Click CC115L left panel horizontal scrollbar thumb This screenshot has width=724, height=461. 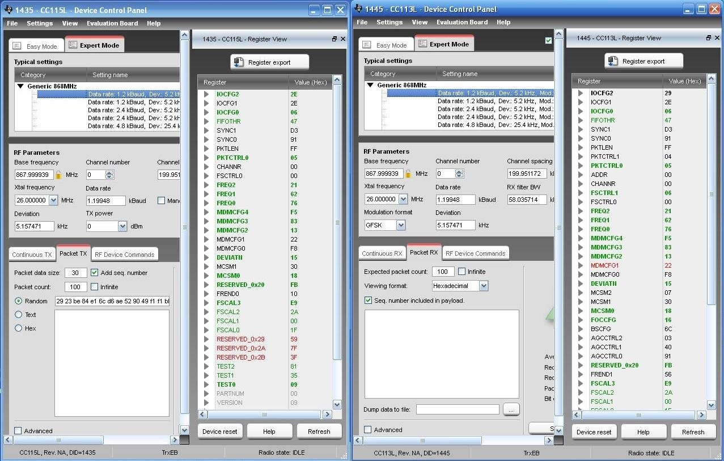click(x=58, y=439)
